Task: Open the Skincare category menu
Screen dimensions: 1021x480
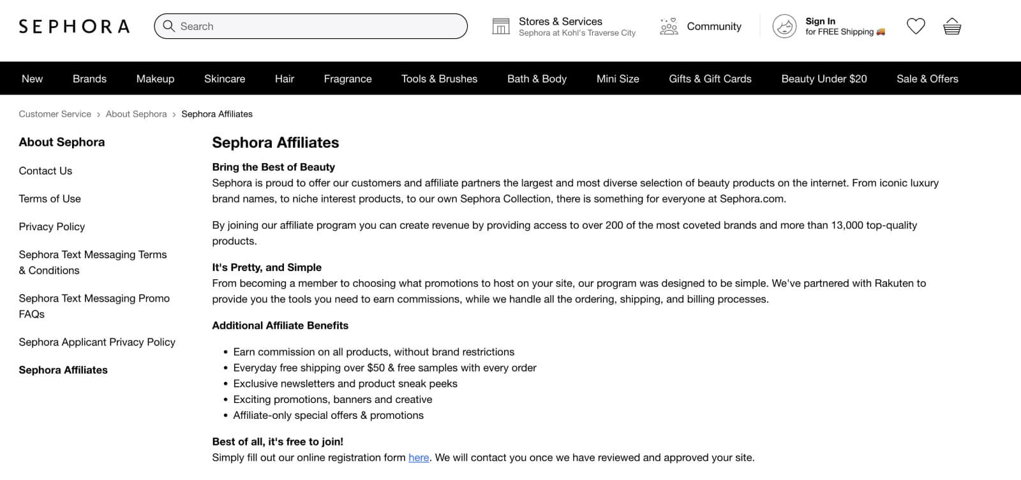Action: (225, 78)
